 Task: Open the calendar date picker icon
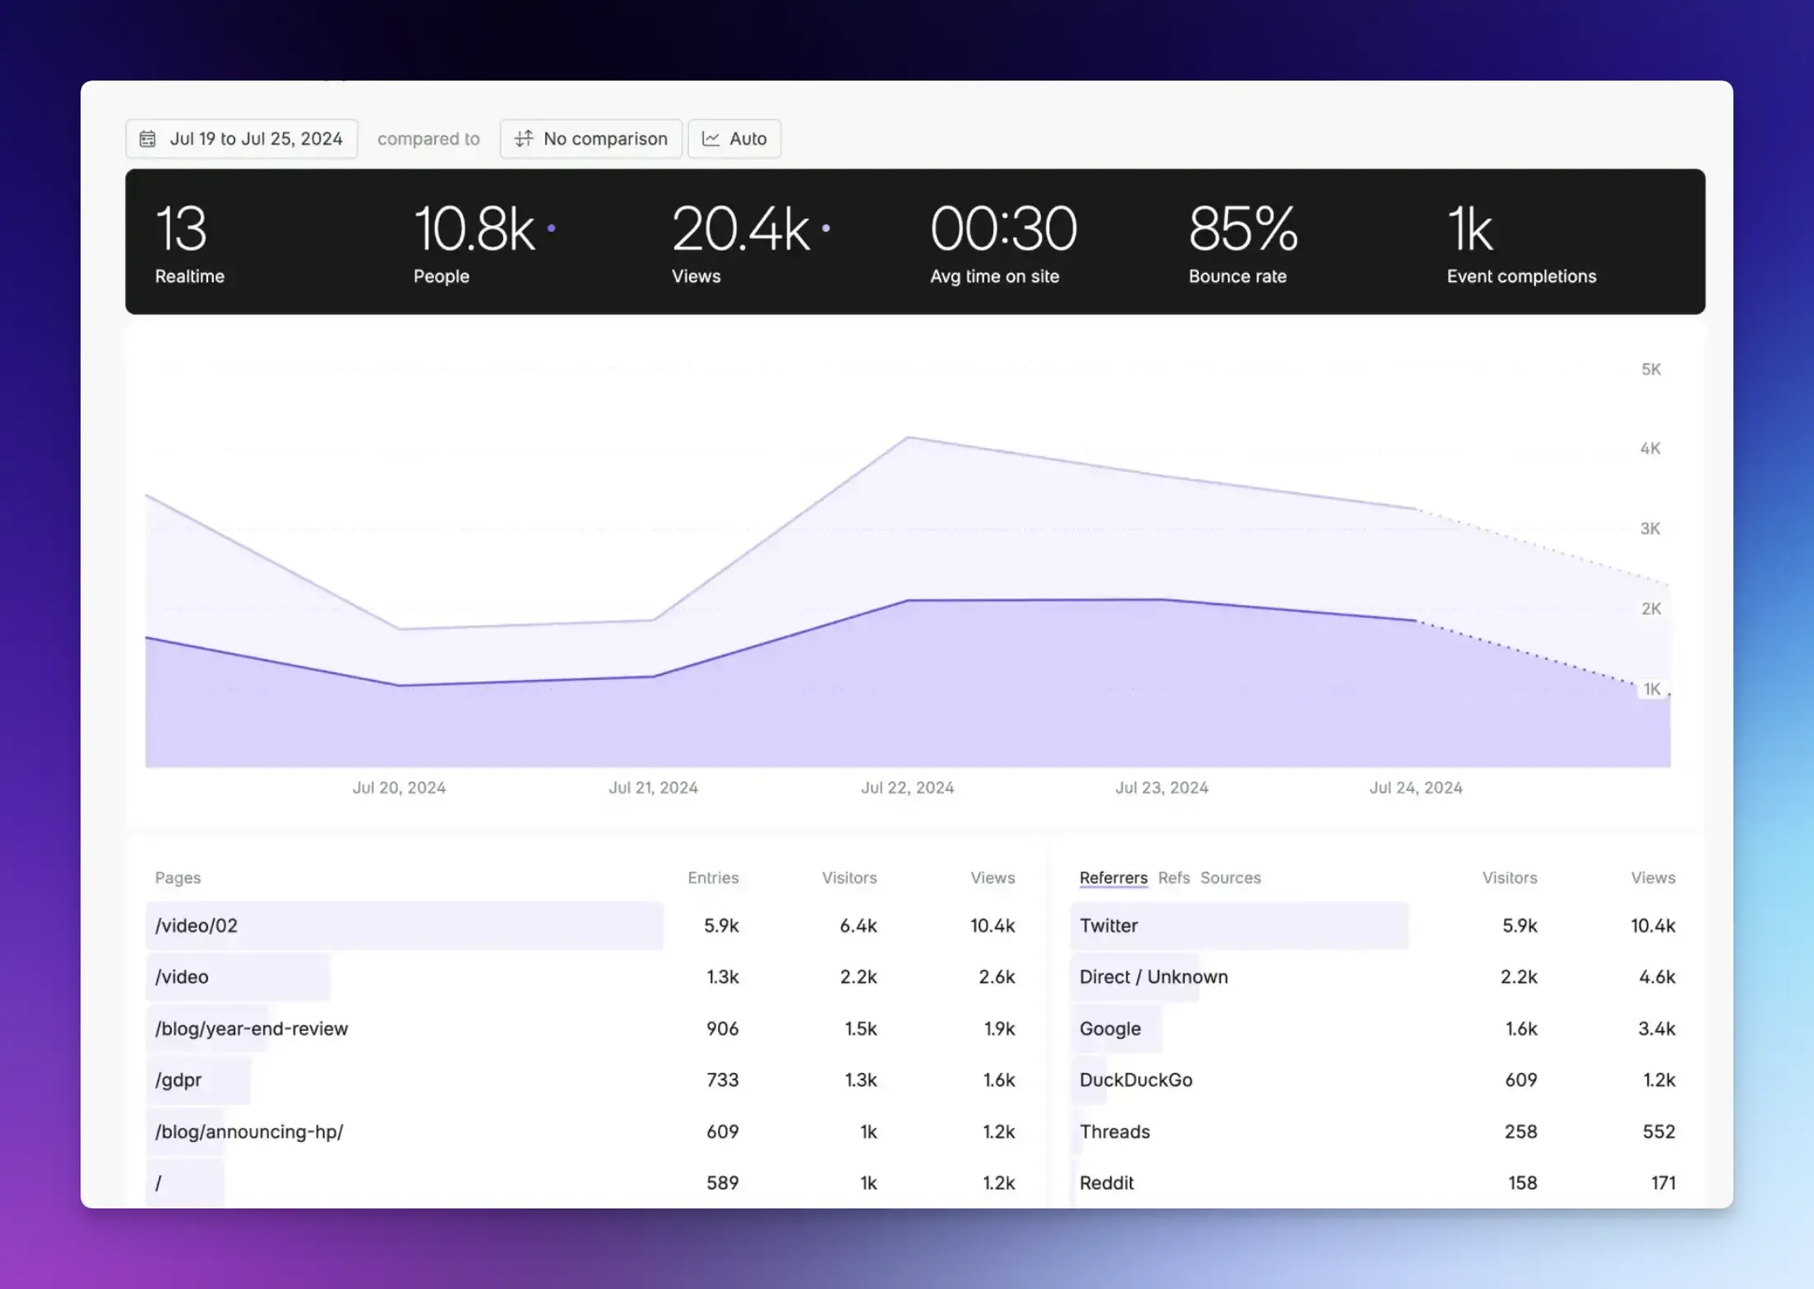point(148,138)
